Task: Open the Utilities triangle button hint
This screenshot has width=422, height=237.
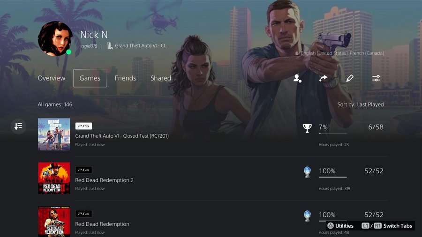Action: pyautogui.click(x=340, y=226)
